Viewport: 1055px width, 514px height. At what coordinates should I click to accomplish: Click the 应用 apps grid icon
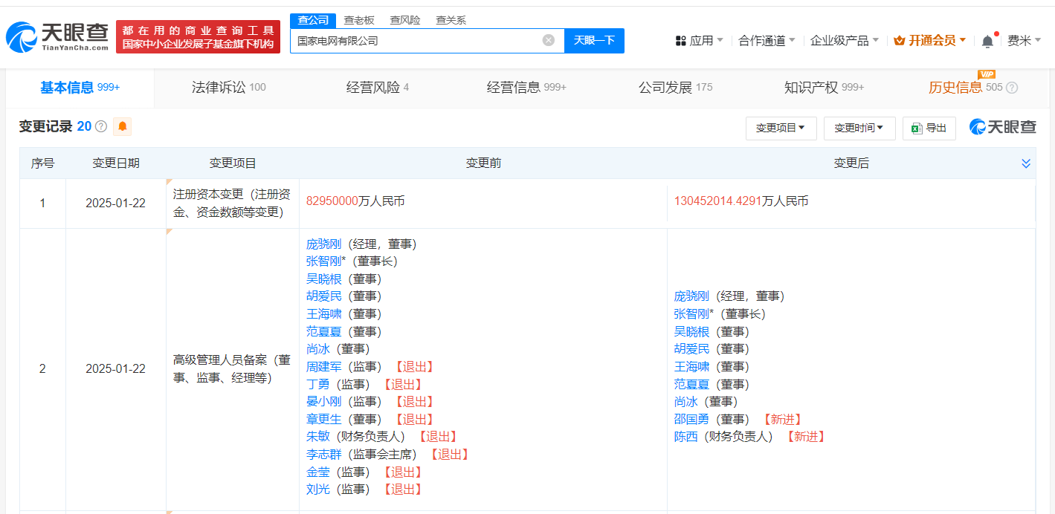click(680, 41)
